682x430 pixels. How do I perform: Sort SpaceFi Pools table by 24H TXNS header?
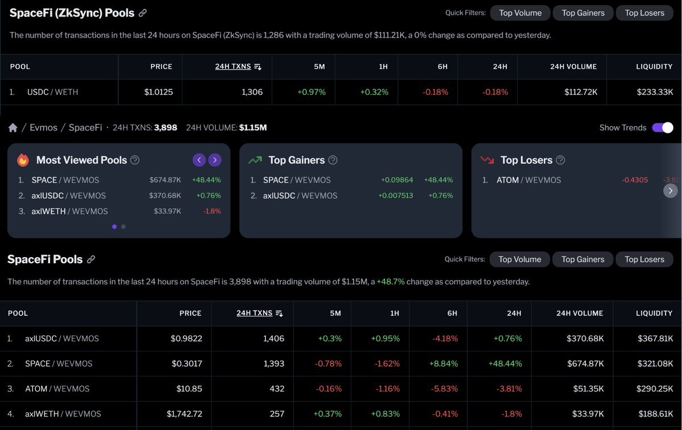coord(255,313)
